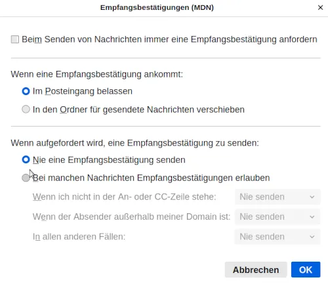This screenshot has width=328, height=284.
Task: Click the 'Wenn der Absender außerhalb meiner Domain ist' label
Action: (131, 217)
